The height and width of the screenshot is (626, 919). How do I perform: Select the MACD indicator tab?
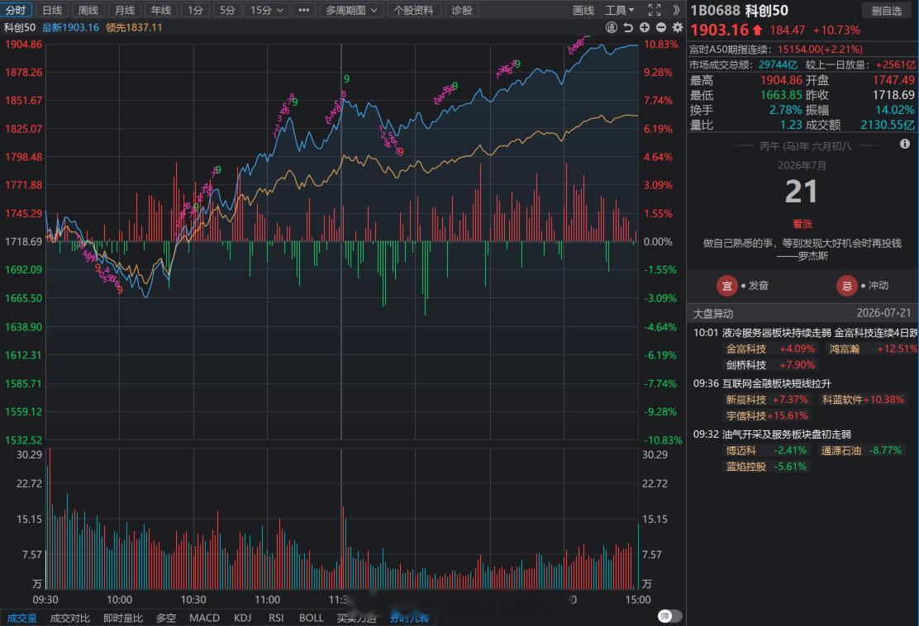[205, 618]
